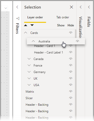Toggle visibility of Germany group

71,72
